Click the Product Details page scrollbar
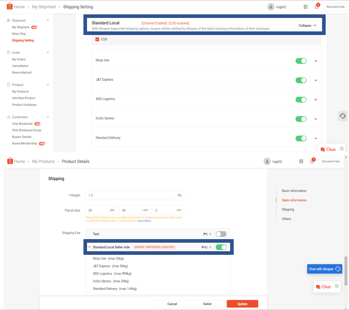 346,271
